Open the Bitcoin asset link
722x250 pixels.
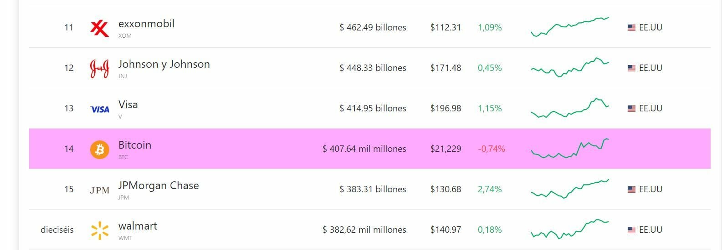click(x=135, y=145)
